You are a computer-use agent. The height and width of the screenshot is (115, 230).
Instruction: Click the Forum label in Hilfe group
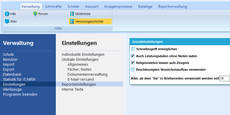(x=43, y=14)
